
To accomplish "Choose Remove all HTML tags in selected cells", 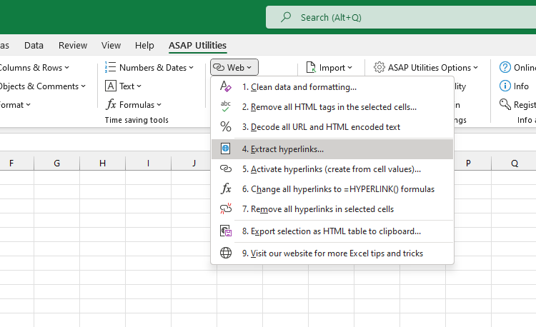I will [x=332, y=107].
